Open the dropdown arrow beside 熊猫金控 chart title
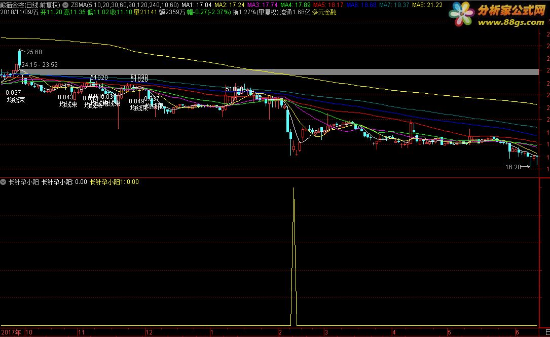The height and width of the screenshot is (337, 550). [65, 5]
